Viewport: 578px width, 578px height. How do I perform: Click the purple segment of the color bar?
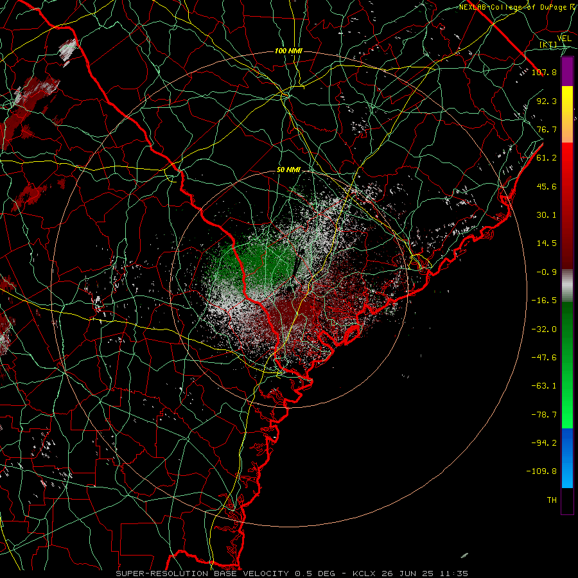point(567,71)
